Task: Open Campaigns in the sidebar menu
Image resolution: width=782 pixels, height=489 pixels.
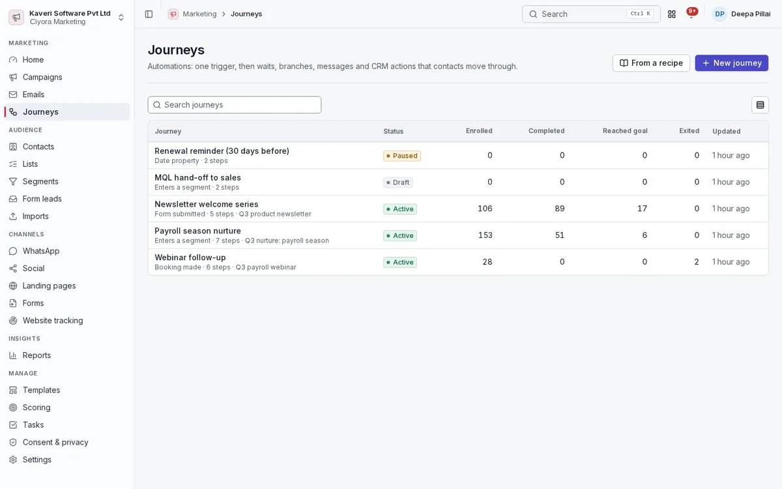Action: [67, 77]
